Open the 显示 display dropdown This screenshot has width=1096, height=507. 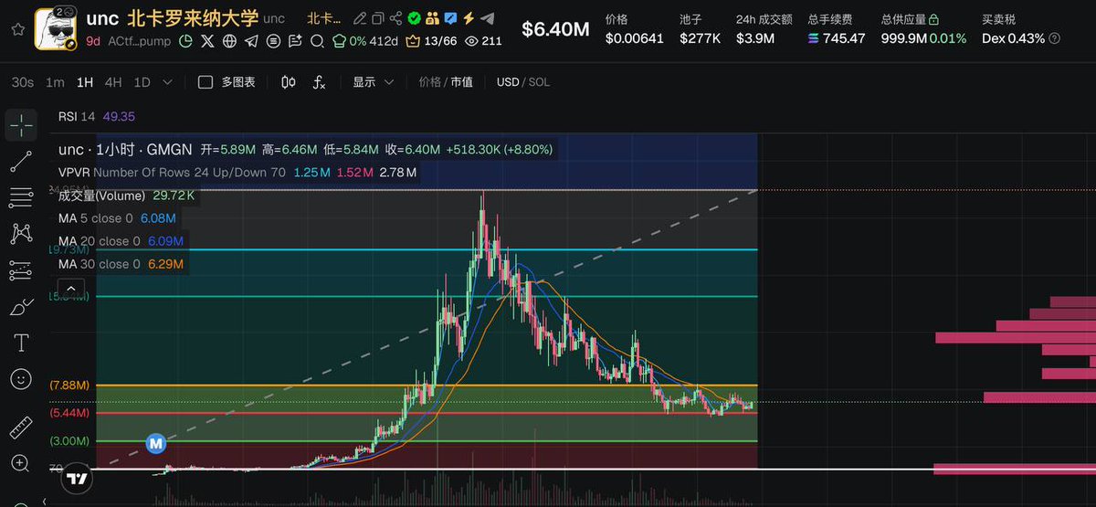point(373,82)
